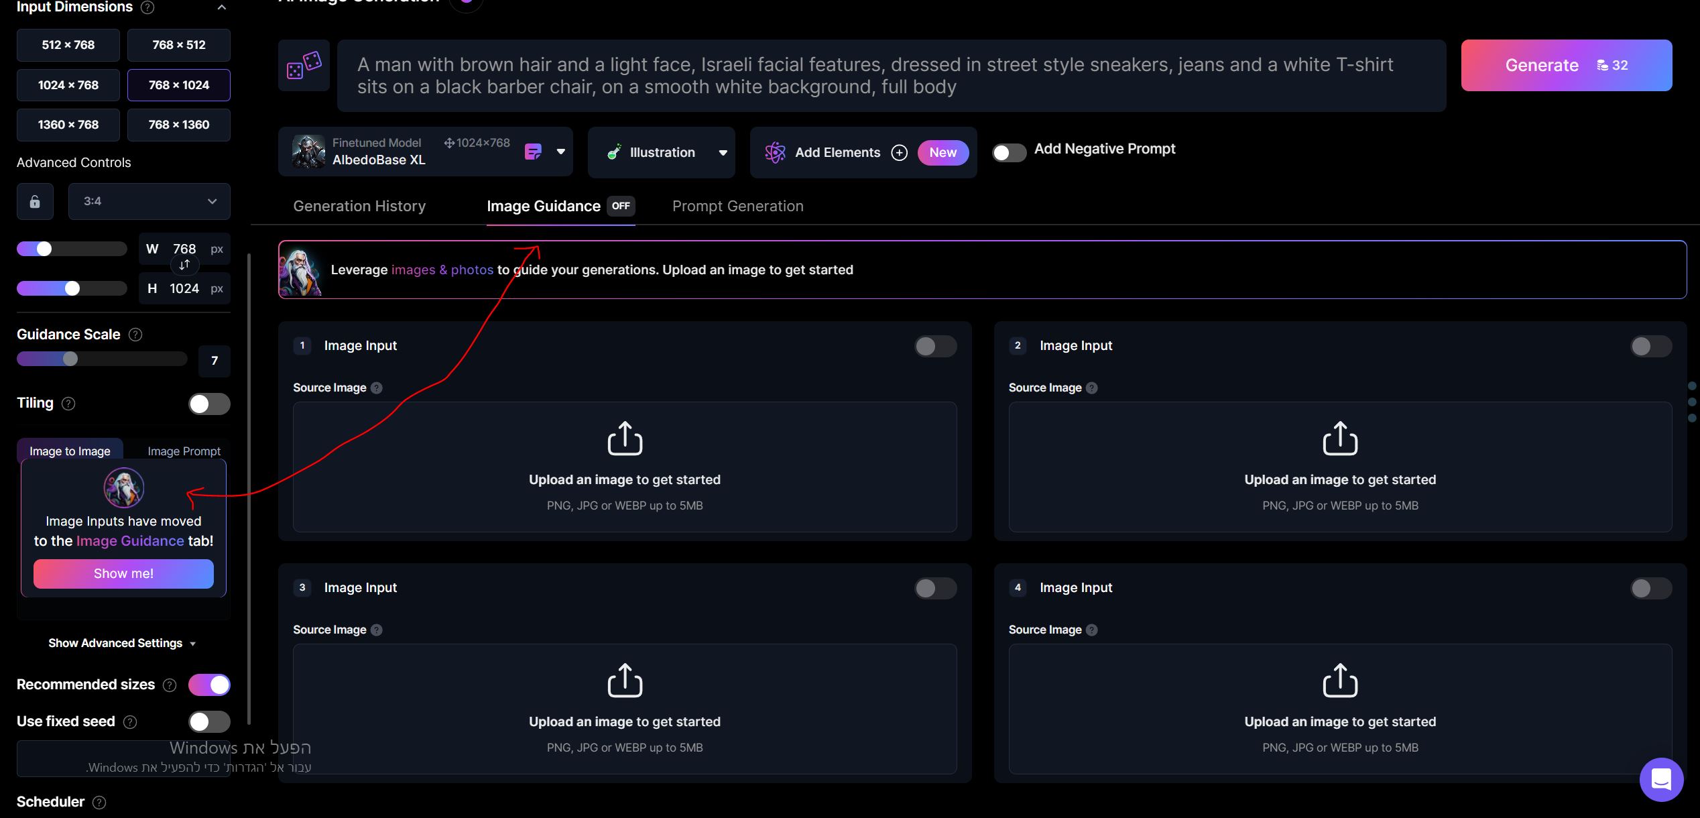Click upload icon in Image Input 4
The image size is (1700, 818).
(x=1339, y=681)
